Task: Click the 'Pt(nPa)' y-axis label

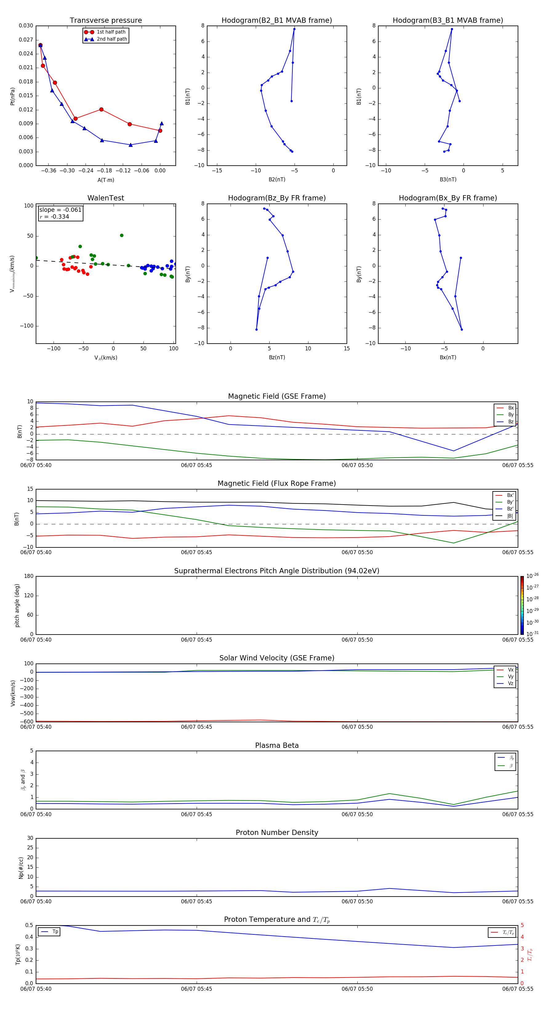Action: pyautogui.click(x=13, y=96)
